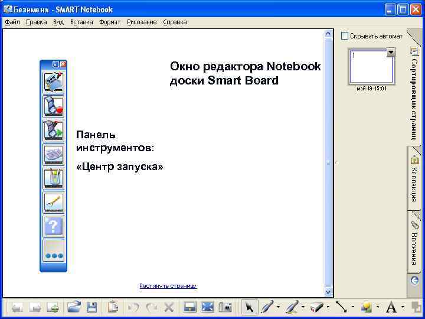
Task: Open the screen capture camera tool
Action: coord(225,307)
